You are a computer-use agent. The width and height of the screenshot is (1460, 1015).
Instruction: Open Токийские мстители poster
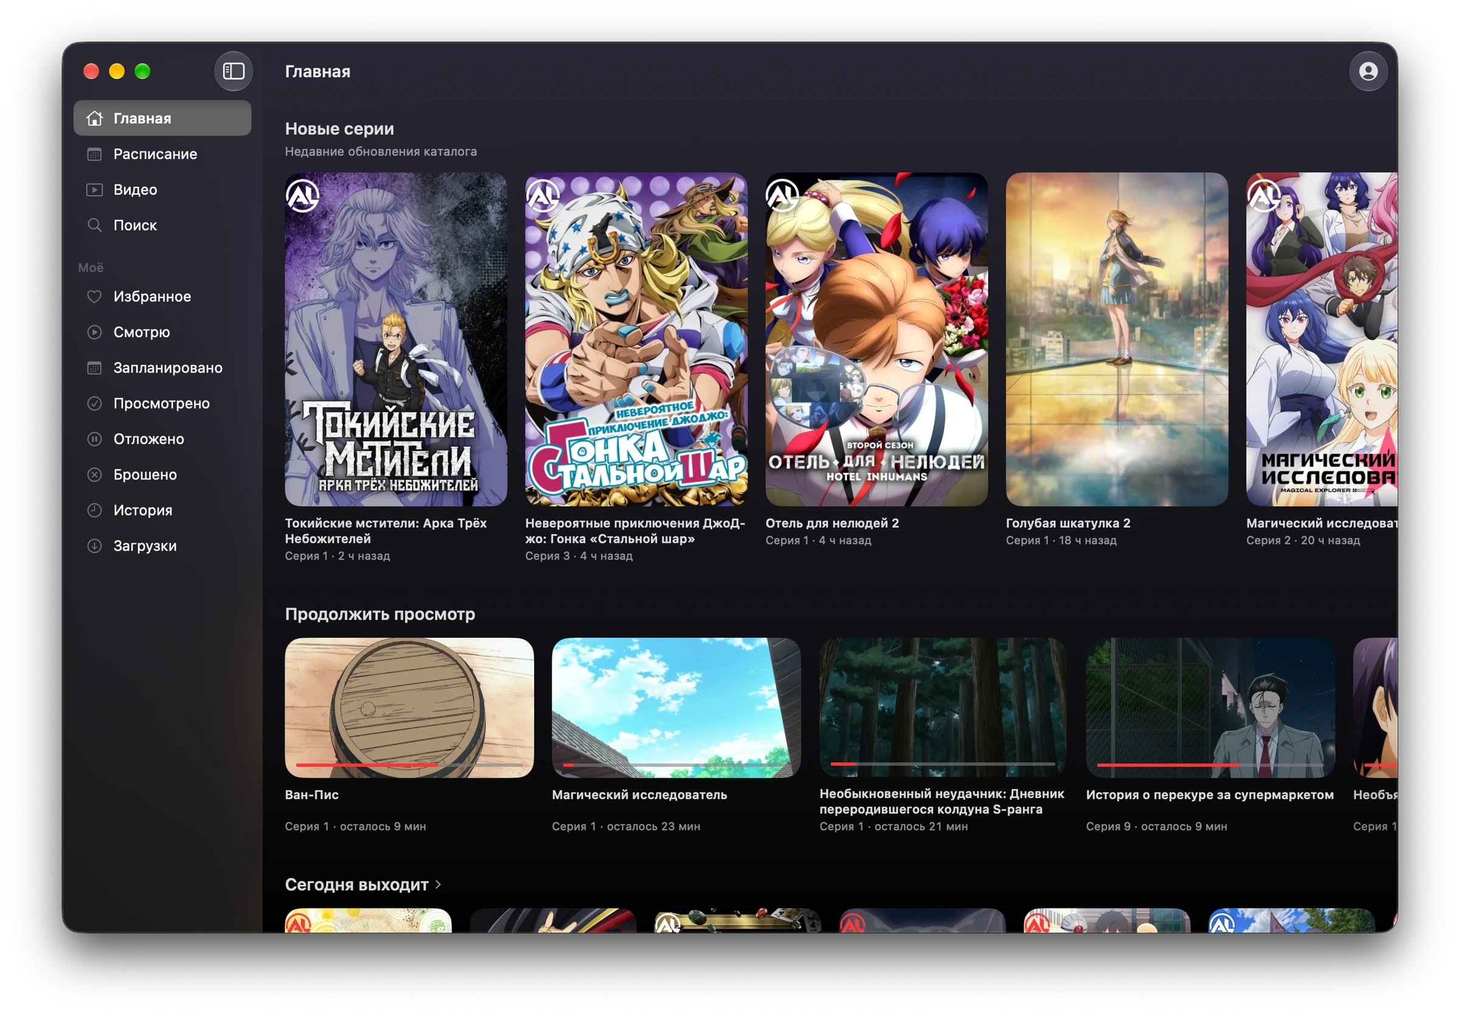point(395,339)
